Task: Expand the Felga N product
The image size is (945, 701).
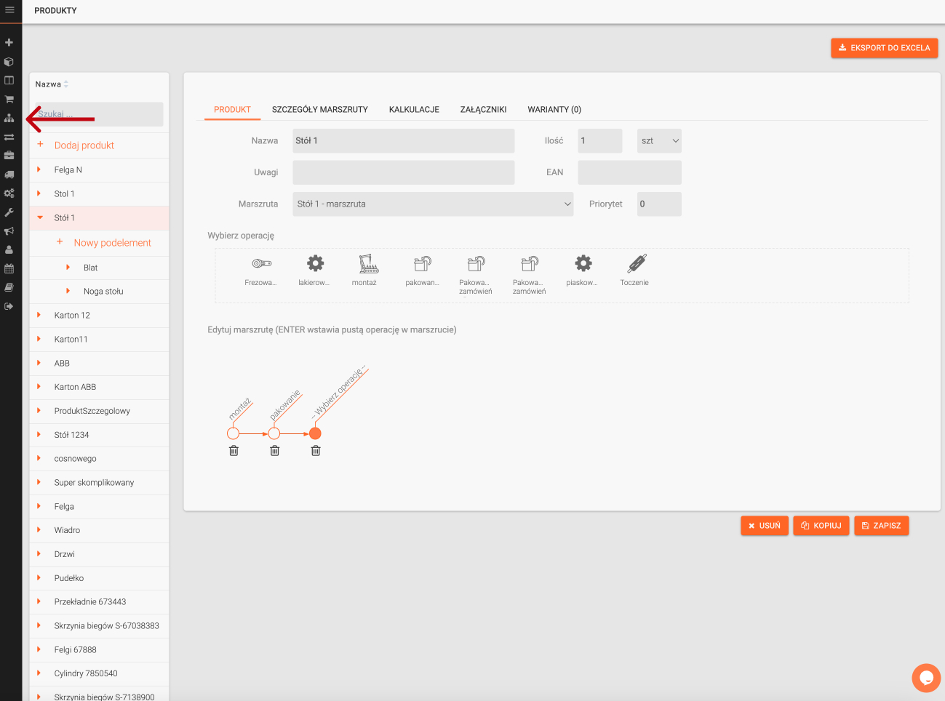Action: 39,169
